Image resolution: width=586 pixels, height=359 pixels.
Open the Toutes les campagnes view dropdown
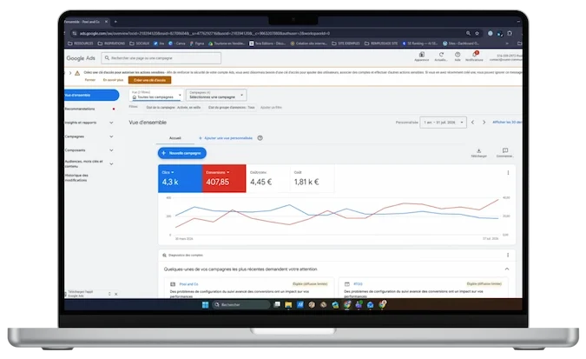click(x=156, y=95)
